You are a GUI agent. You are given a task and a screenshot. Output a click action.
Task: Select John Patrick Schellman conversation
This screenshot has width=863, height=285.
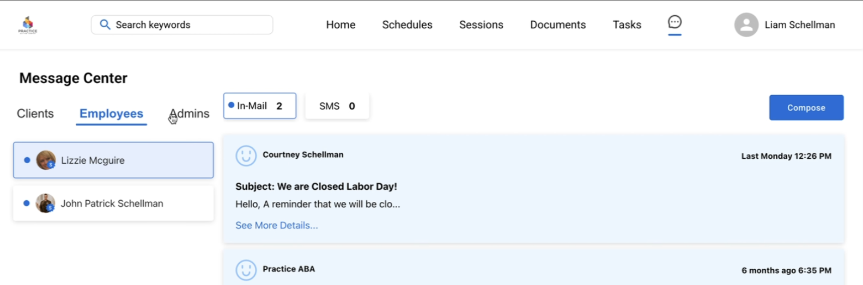[113, 203]
